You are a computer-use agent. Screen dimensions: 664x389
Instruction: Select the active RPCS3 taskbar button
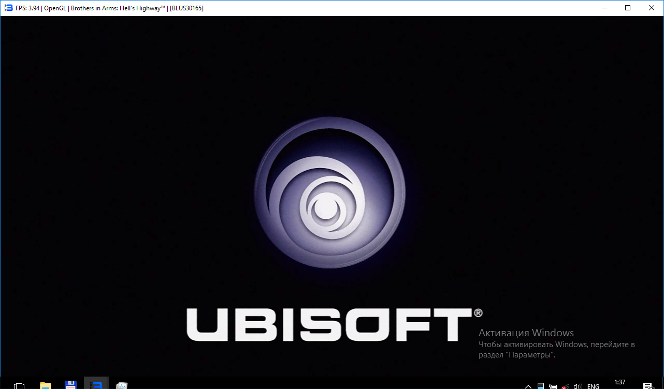96,383
